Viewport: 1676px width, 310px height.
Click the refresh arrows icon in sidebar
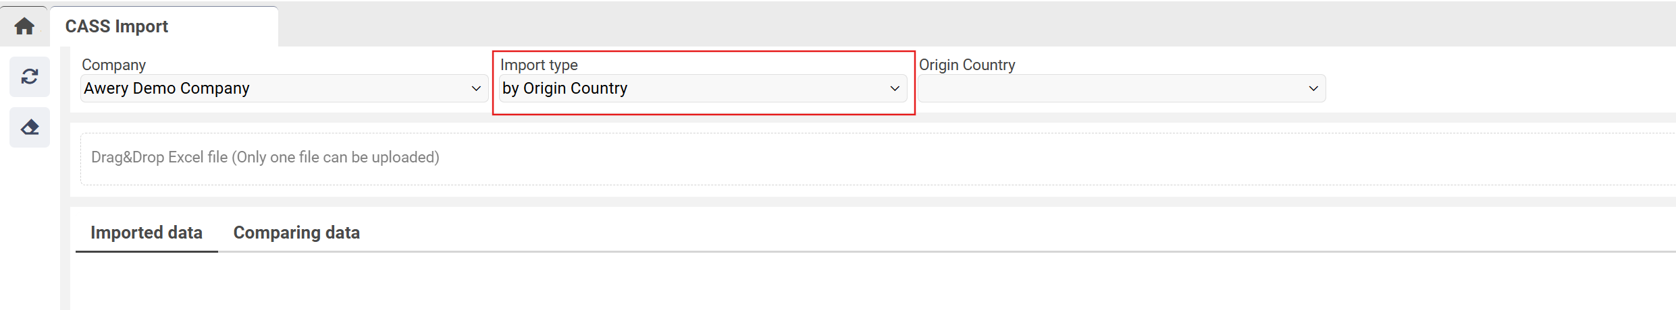[x=30, y=77]
